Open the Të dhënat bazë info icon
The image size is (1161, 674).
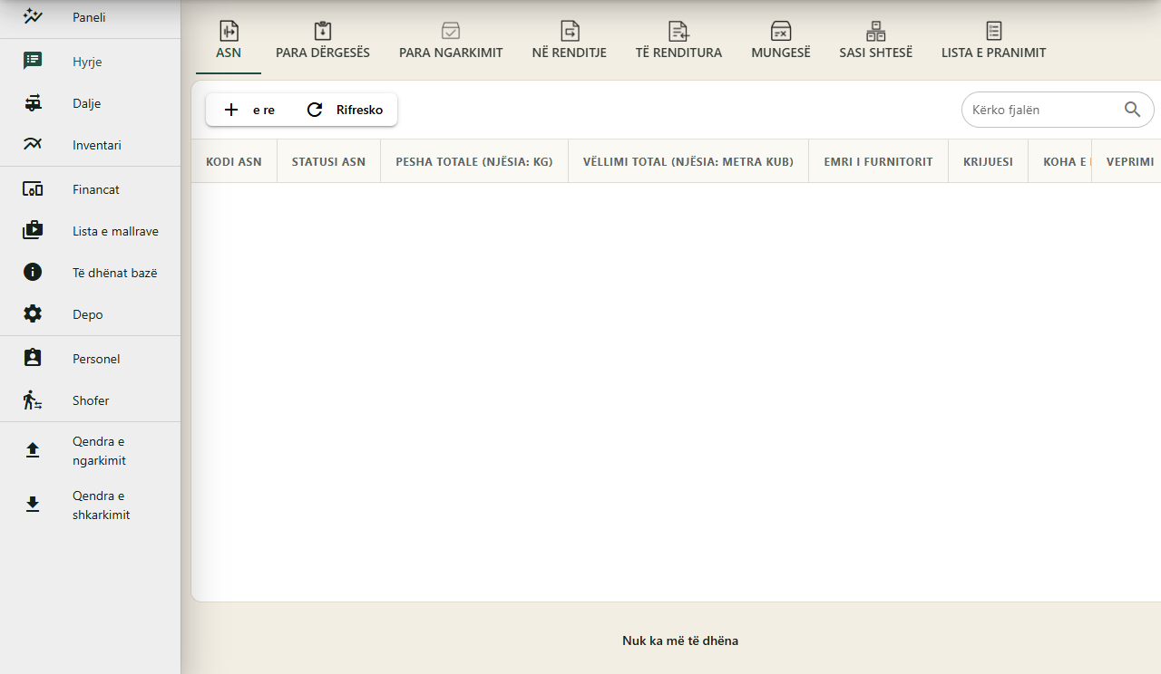(x=33, y=273)
